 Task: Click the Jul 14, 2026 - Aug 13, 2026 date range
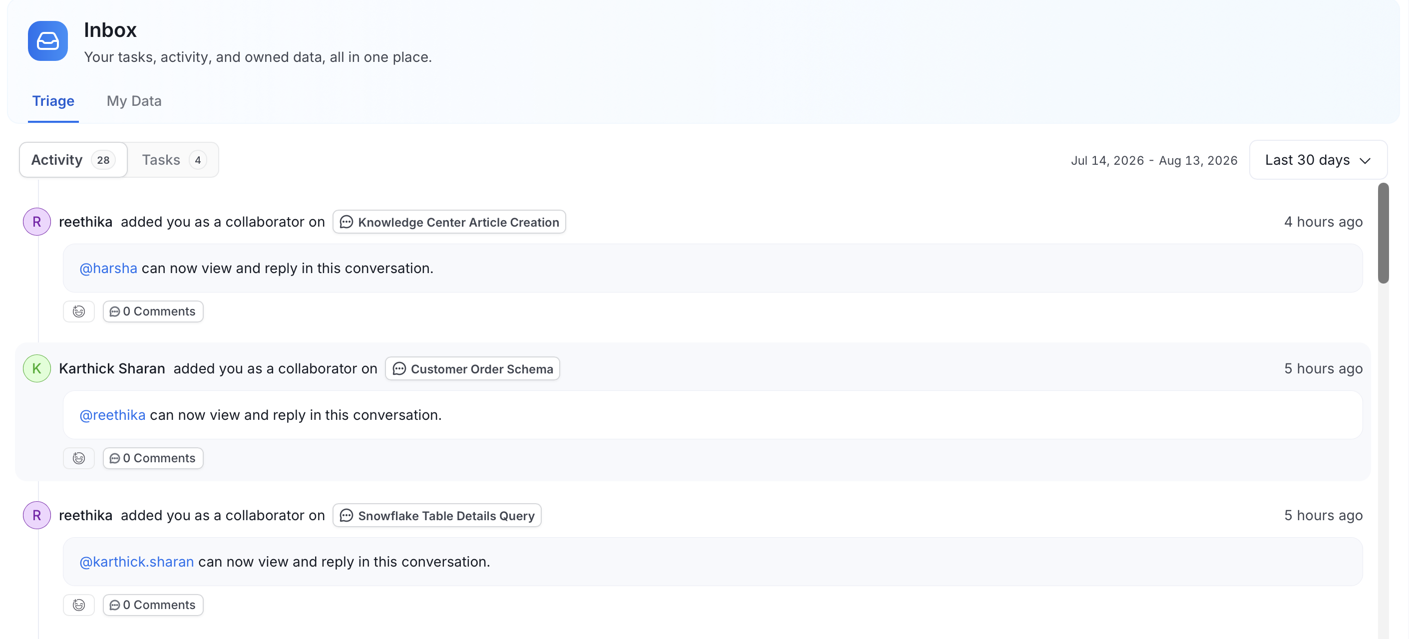(x=1154, y=160)
